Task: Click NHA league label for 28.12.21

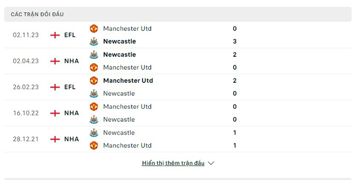Action: pos(72,139)
